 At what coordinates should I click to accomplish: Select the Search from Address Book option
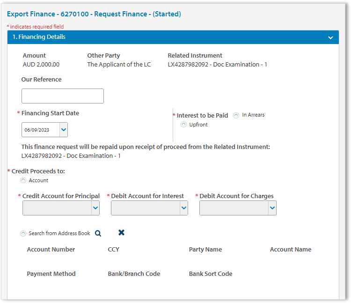point(23,233)
